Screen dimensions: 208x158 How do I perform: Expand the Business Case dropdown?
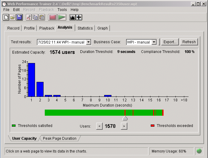pyautogui.click(x=154, y=42)
